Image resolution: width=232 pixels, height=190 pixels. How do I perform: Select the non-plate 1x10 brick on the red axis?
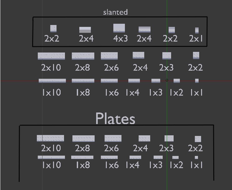(52, 81)
